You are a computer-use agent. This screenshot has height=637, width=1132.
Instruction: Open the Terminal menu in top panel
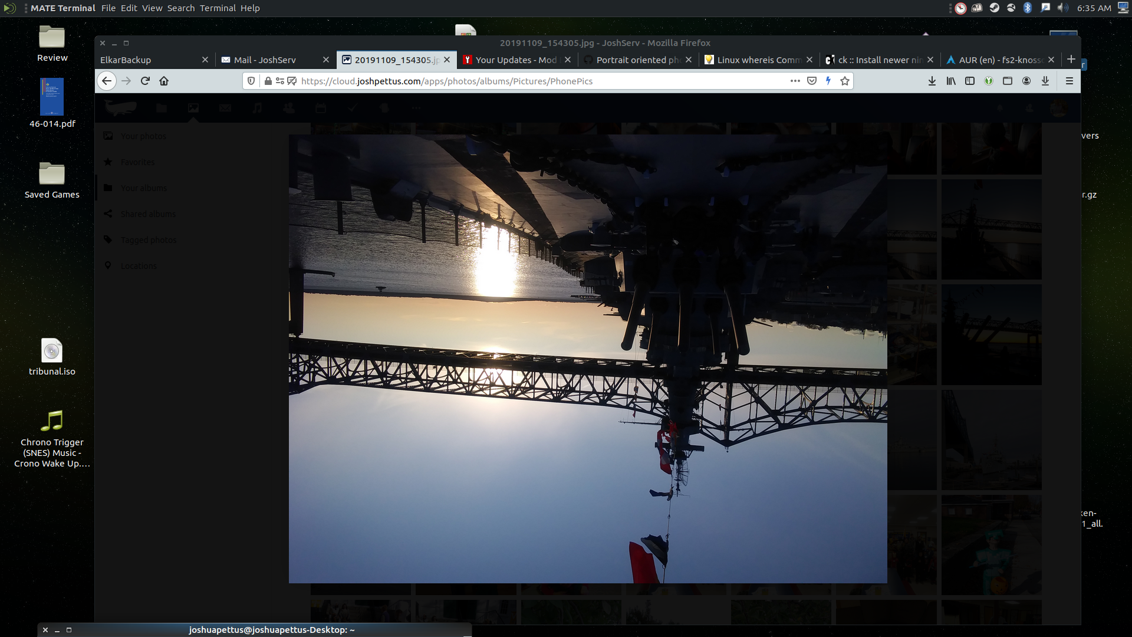[x=218, y=8]
